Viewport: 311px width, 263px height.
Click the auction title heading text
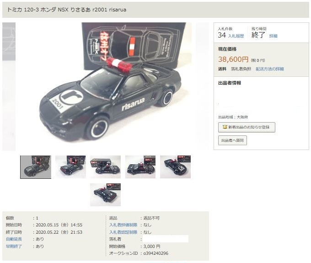point(67,10)
